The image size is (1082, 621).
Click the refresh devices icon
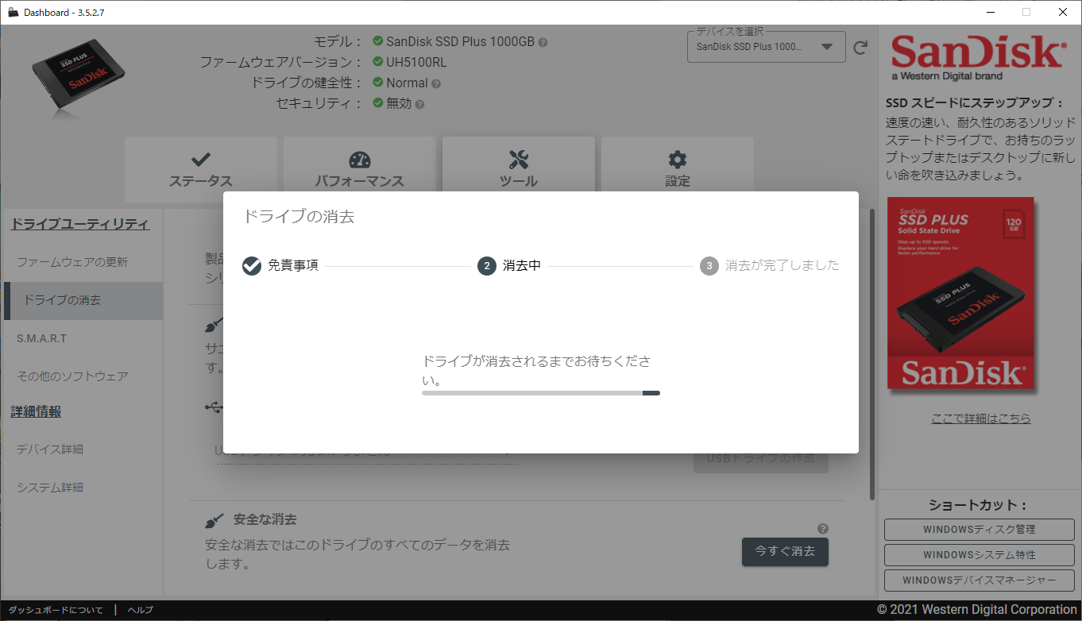tap(860, 48)
